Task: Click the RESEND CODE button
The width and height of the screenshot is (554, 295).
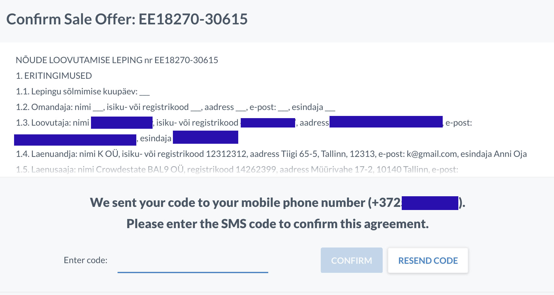Action: [428, 260]
